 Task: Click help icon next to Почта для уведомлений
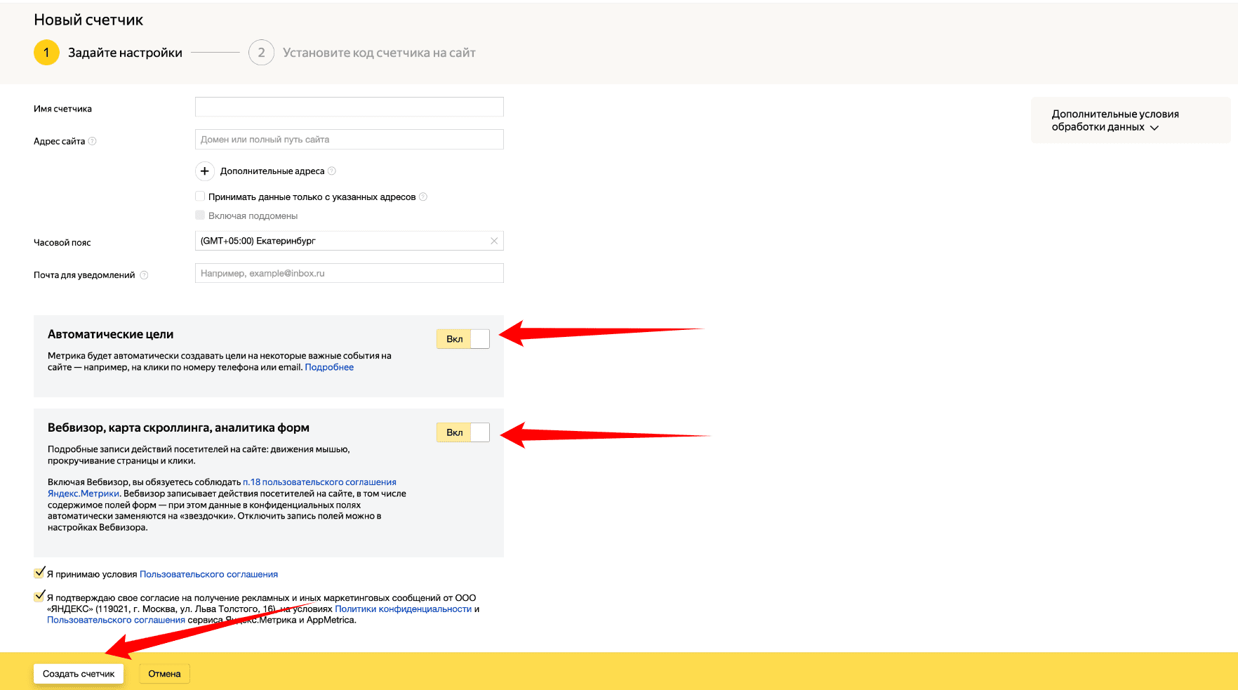[x=144, y=275]
